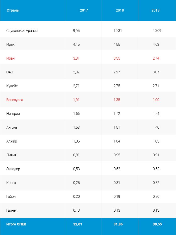This screenshot has height=235, width=176.
Task: Click the Гвинея row label
Action: click(x=12, y=210)
